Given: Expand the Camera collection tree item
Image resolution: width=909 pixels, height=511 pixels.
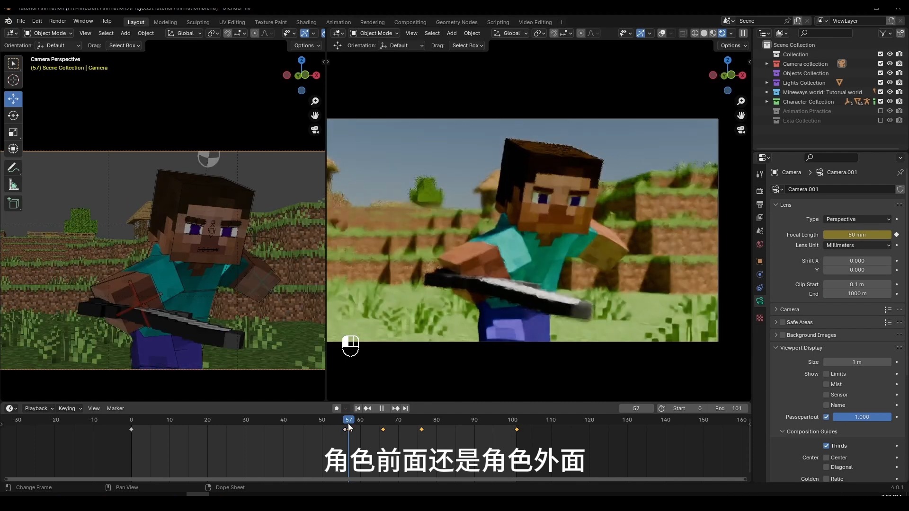Looking at the screenshot, I should point(767,64).
